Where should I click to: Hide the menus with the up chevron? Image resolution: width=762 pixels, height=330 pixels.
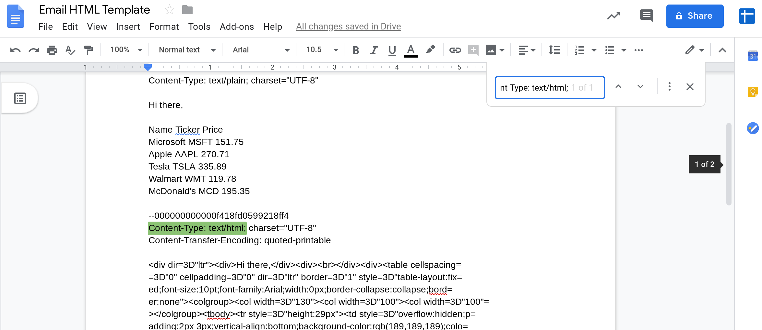pos(722,50)
